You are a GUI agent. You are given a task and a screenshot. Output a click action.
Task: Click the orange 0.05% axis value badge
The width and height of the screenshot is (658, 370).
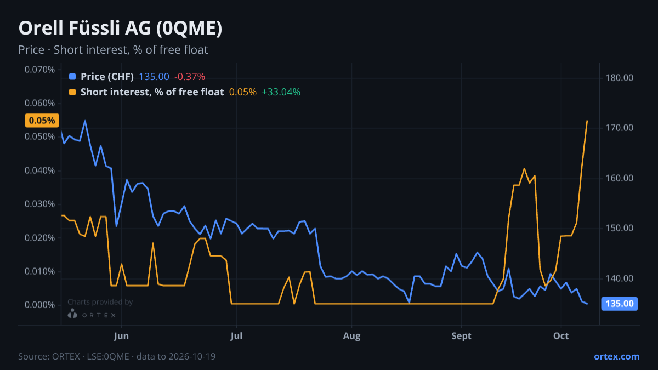[x=42, y=121]
